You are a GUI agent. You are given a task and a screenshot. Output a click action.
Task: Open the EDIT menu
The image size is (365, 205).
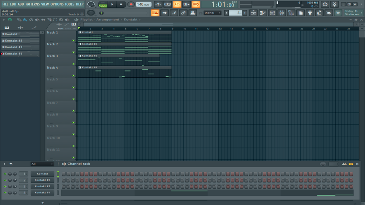click(x=13, y=4)
